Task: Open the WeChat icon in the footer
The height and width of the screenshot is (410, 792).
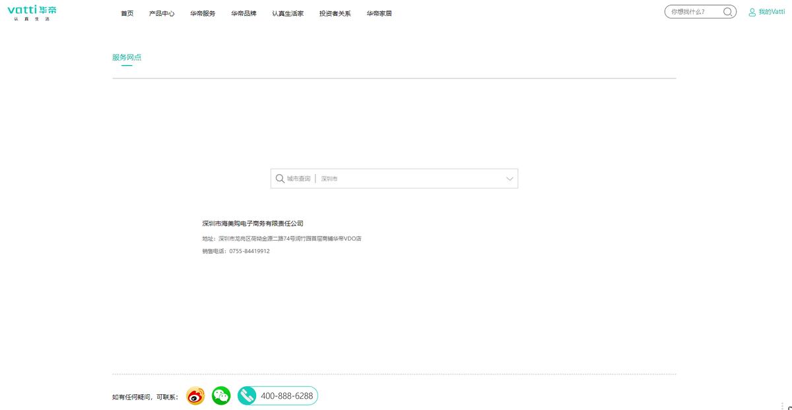Action: point(220,395)
